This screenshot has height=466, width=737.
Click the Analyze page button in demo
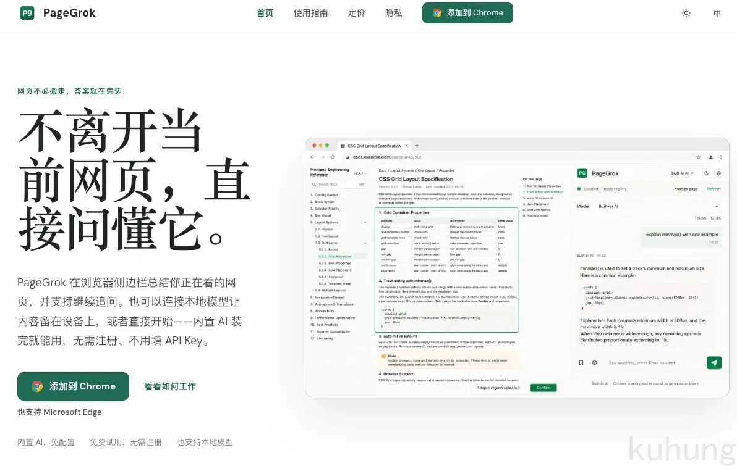coord(686,189)
